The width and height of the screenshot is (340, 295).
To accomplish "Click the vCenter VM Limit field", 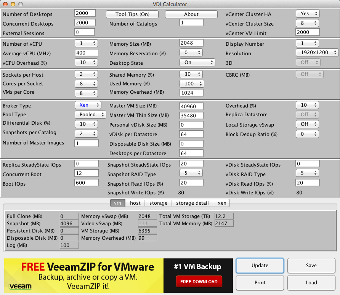I will pos(308,32).
